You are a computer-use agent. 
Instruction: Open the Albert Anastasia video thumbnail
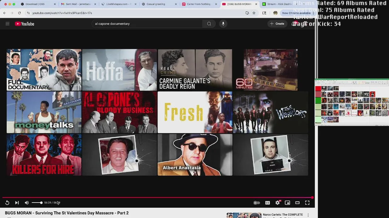[195, 155]
